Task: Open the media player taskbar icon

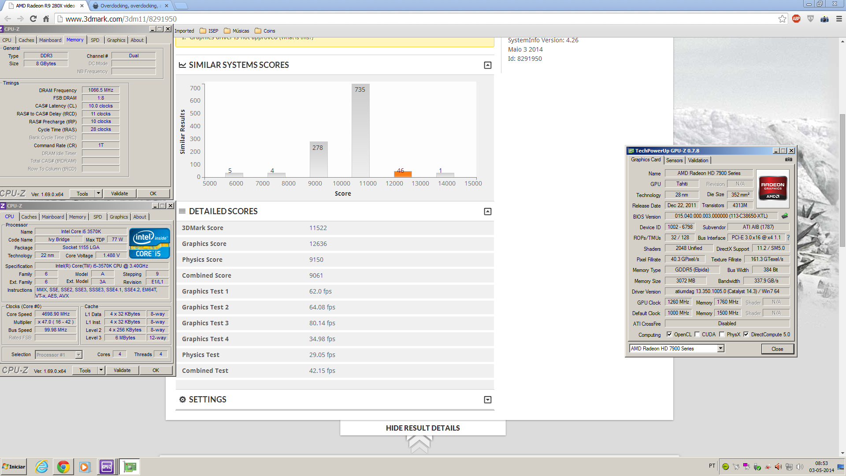Action: click(85, 467)
